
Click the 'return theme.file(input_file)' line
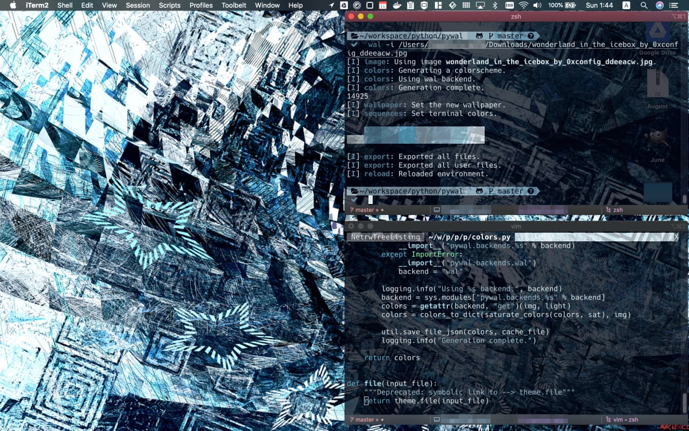427,401
